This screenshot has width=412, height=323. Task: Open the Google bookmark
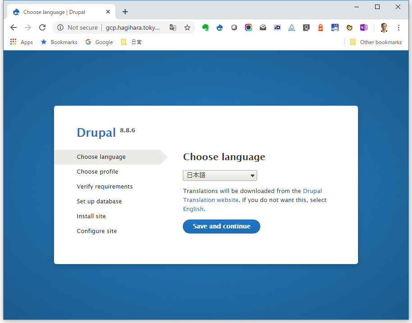tap(99, 42)
